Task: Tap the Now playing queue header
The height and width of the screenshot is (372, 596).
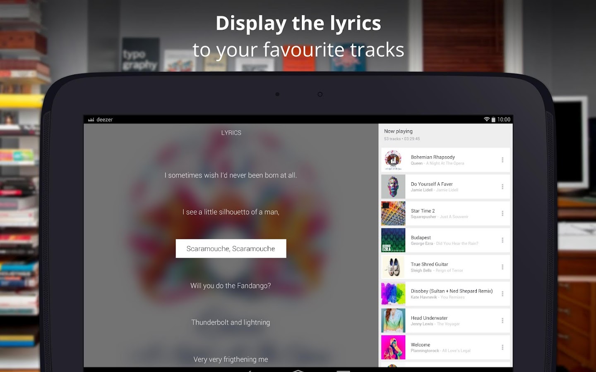Action: pyautogui.click(x=446, y=134)
